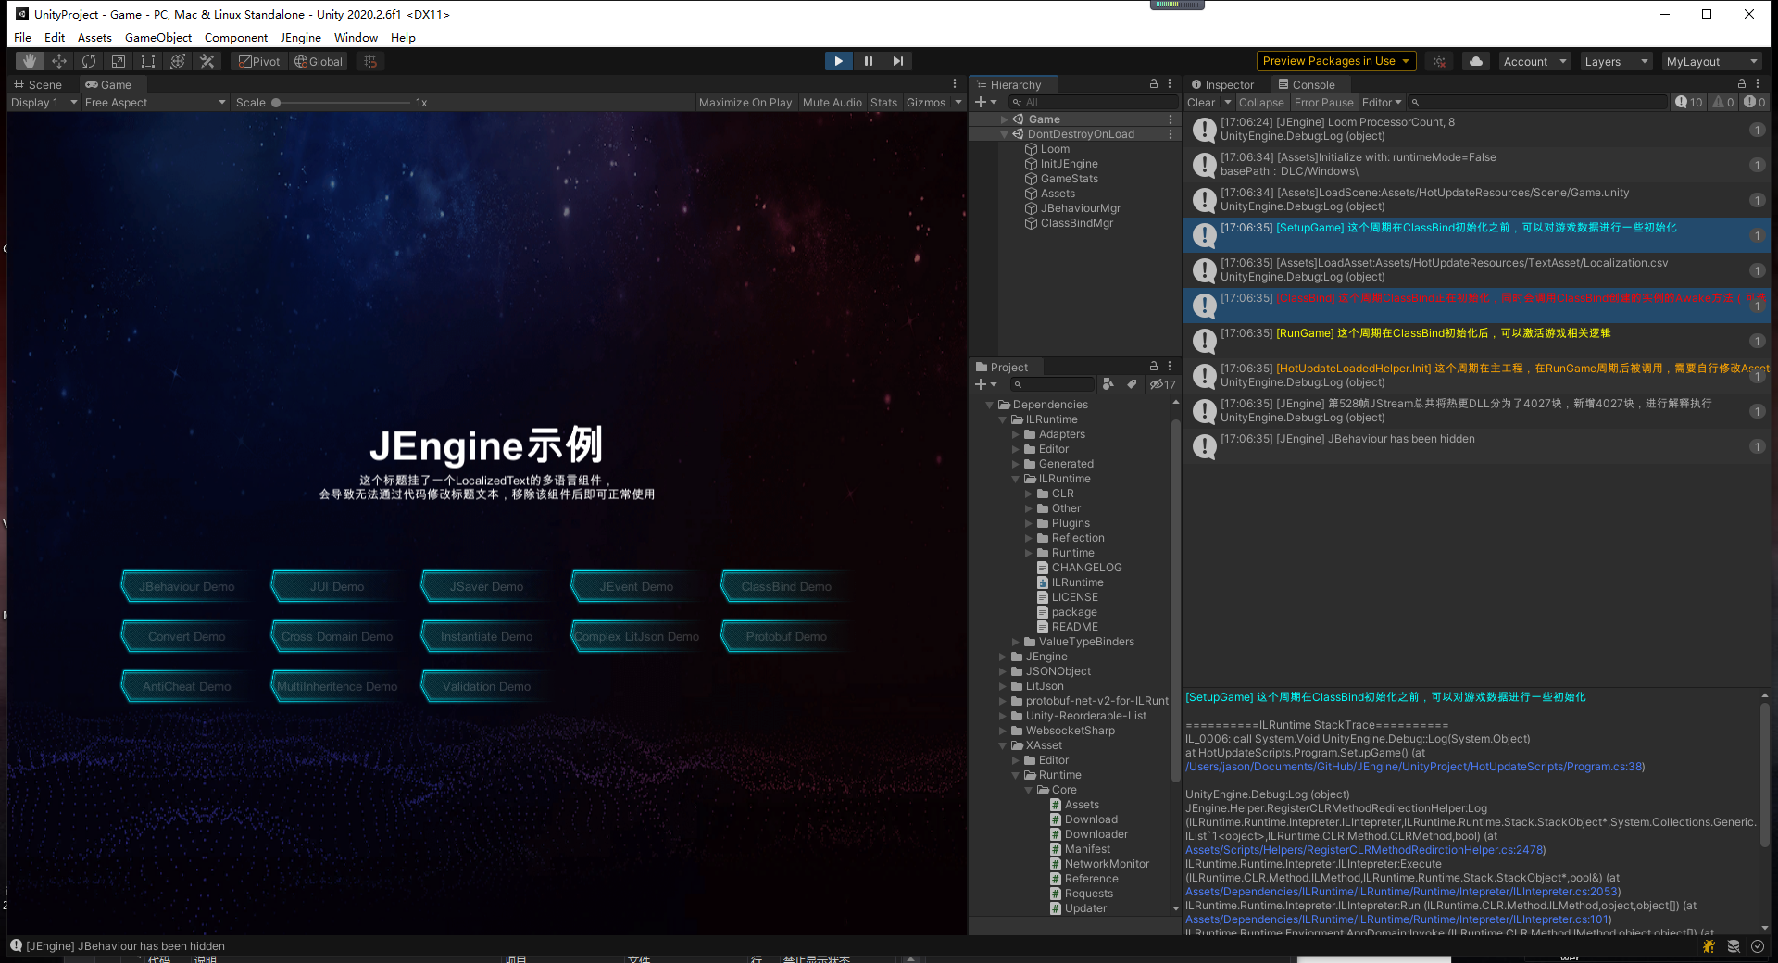
Task: Toggle Mute Audio in the Game view
Action: point(832,102)
